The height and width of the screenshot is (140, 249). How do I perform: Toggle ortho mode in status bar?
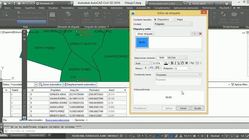[134, 136]
